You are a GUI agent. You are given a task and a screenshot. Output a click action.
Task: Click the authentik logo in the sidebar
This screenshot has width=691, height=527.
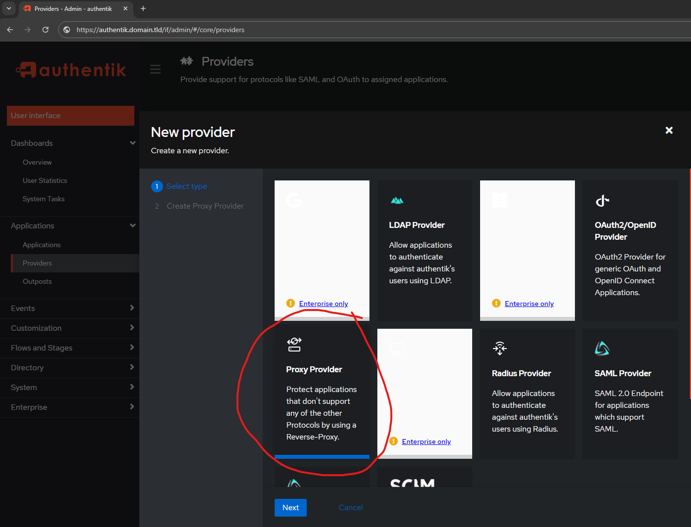[x=71, y=70]
